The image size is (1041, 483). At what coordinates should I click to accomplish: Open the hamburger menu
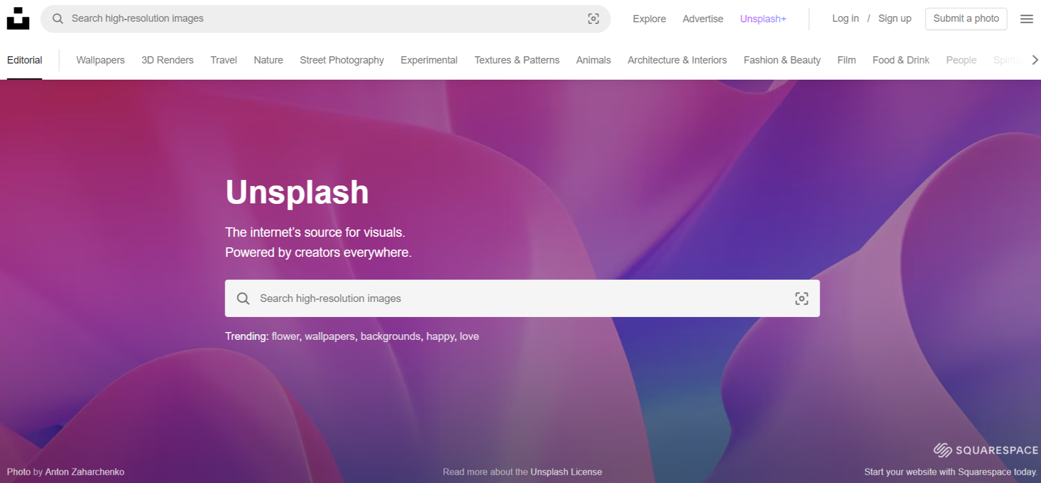[x=1027, y=19]
